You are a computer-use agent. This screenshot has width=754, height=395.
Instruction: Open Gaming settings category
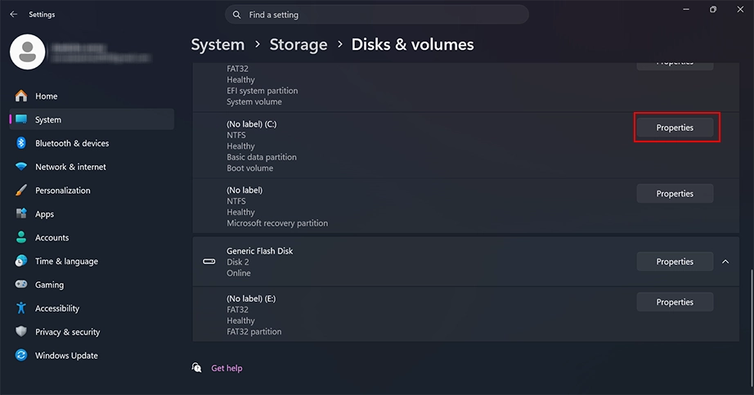[x=92, y=285]
